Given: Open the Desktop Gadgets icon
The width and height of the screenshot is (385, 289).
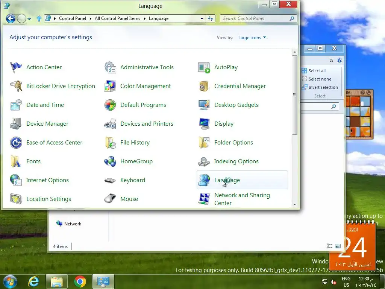Looking at the screenshot, I should pyautogui.click(x=204, y=105).
